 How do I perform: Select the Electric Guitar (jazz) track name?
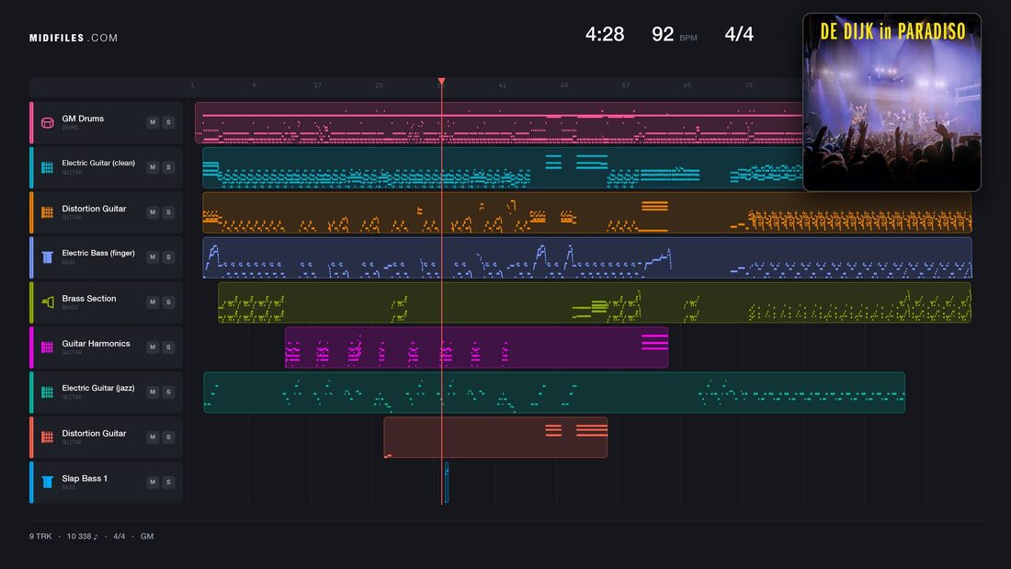click(98, 388)
